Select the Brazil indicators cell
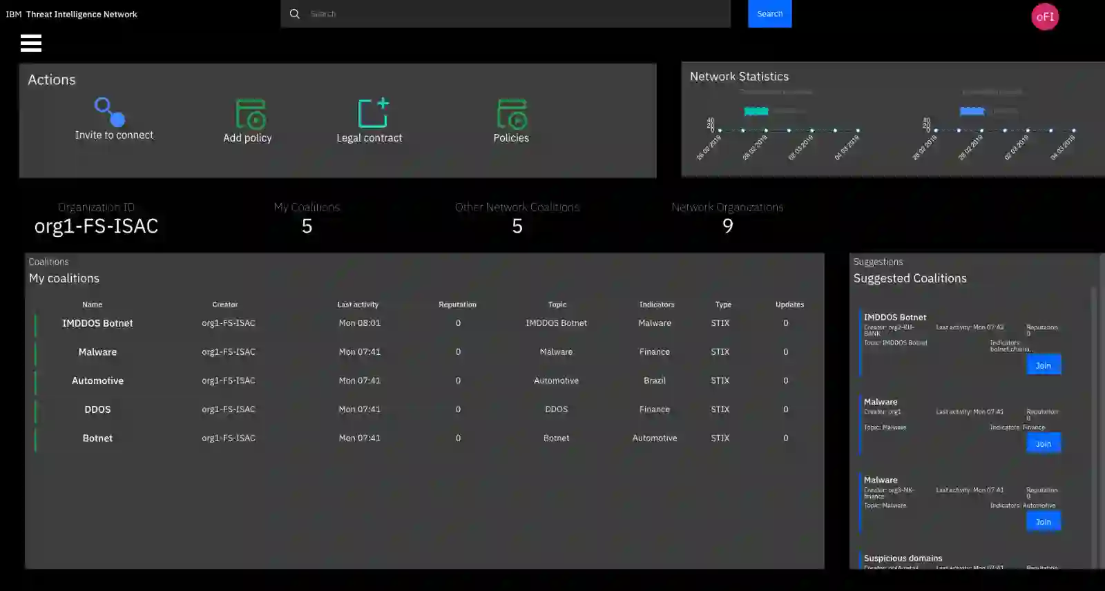 (655, 380)
